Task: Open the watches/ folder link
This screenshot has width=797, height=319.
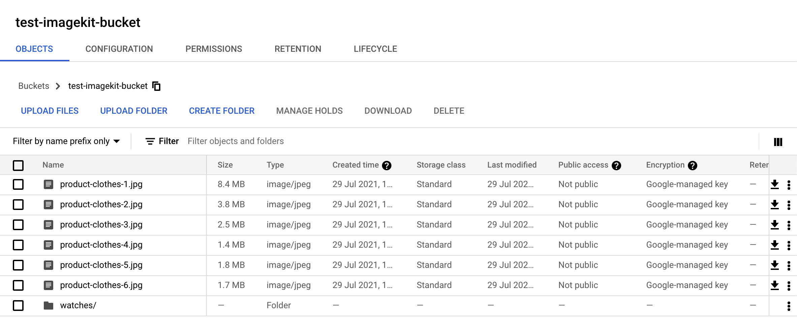Action: coord(78,306)
